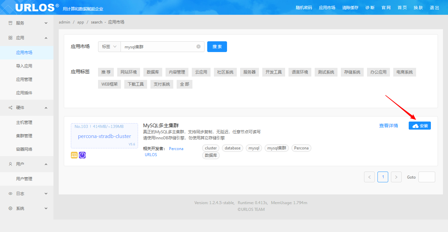Go to next page arrow
This screenshot has height=232, width=448.
(396, 177)
